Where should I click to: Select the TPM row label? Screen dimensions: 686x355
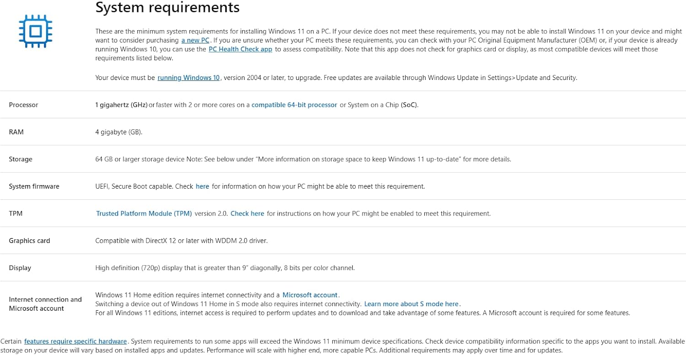(x=16, y=213)
